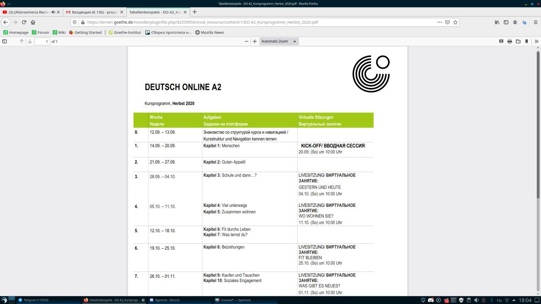Zoom in the PDF with plus

click(254, 41)
